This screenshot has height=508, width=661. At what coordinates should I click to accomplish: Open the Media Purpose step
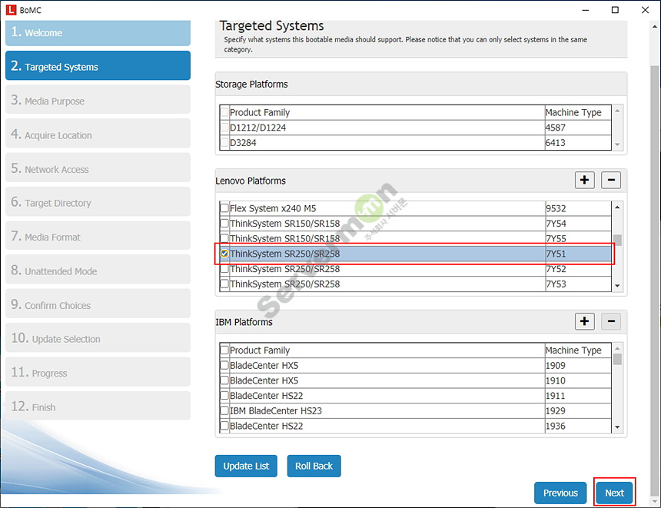[98, 100]
